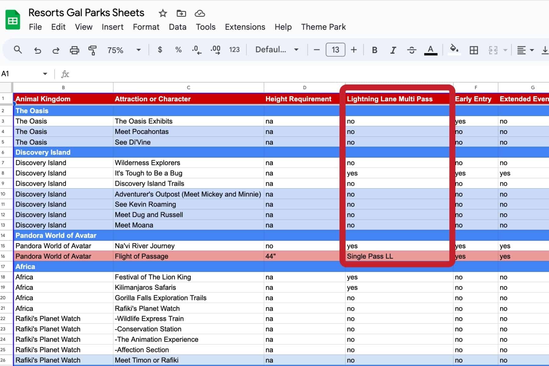This screenshot has height=366, width=549.
Task: Open the text color picker
Action: [431, 50]
